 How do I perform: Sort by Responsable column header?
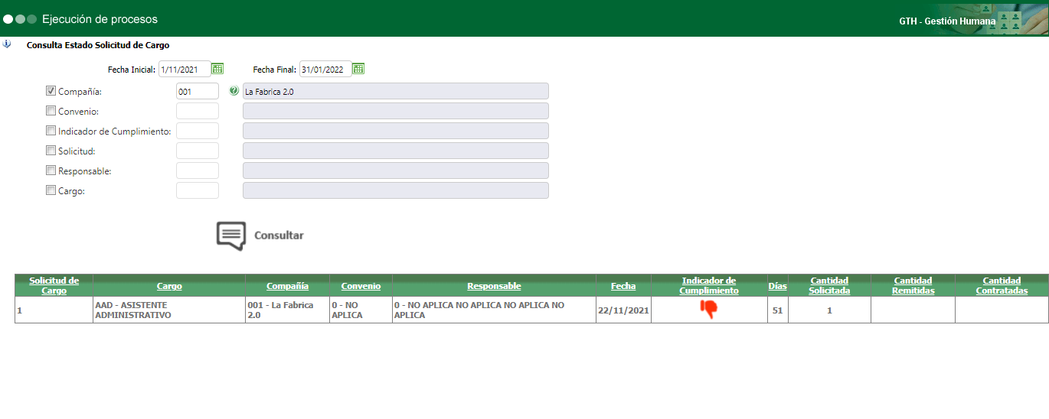coord(494,286)
